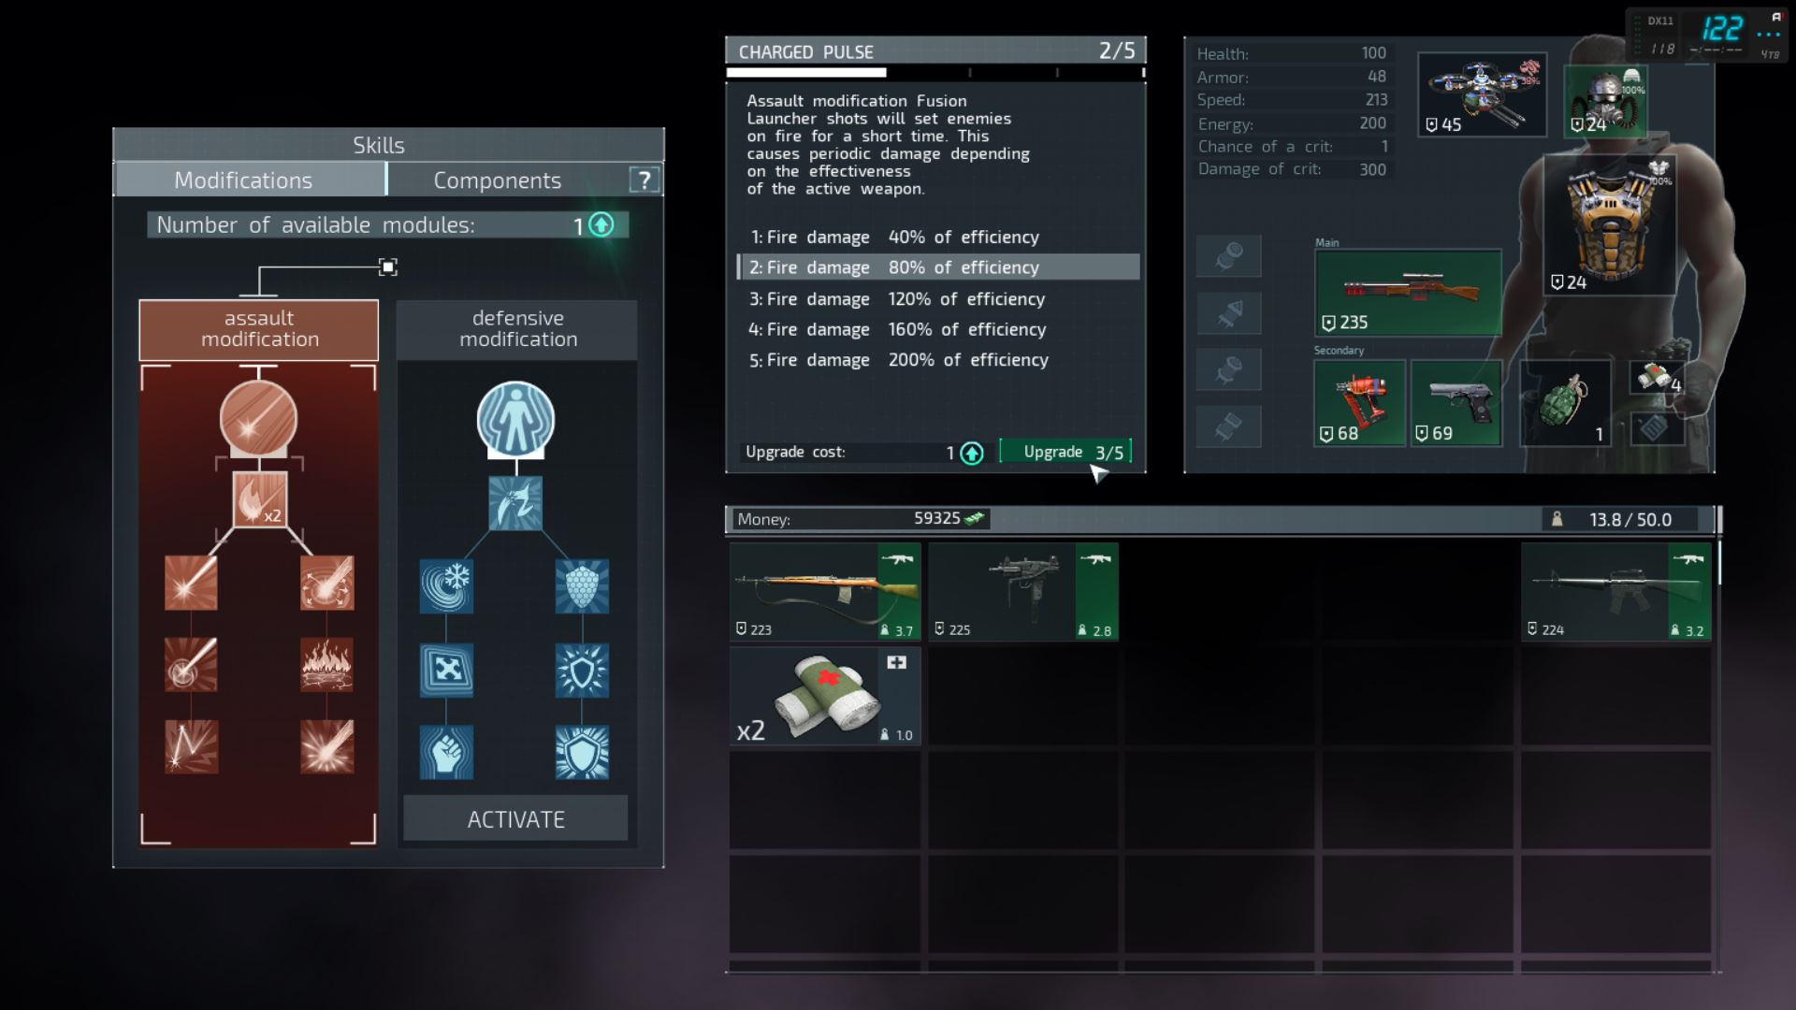Select level 3 Fire damage 120% row
Viewport: 1796px width, 1010px height.
938,299
